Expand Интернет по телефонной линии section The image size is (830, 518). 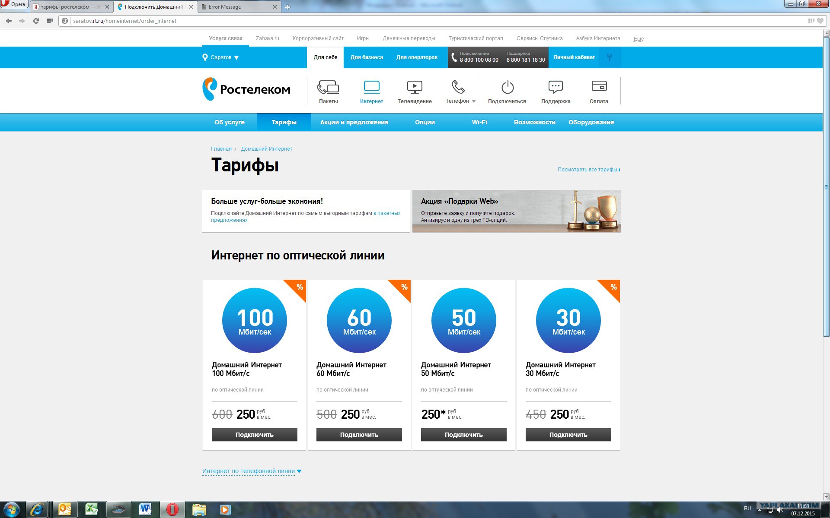point(252,471)
